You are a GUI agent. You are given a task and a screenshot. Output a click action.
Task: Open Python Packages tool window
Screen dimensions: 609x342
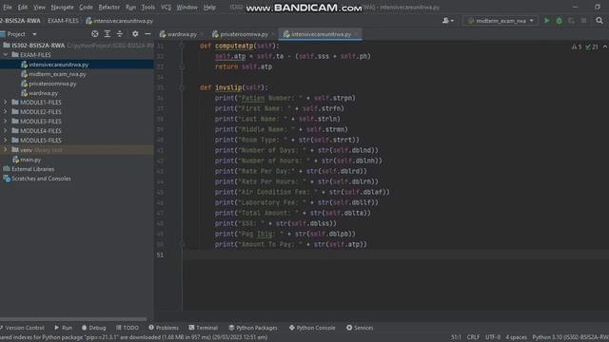point(253,328)
